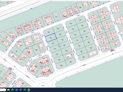This screenshot has height=92, width=123.
Task: Open Excel from the taskbar
Action: tap(25, 90)
